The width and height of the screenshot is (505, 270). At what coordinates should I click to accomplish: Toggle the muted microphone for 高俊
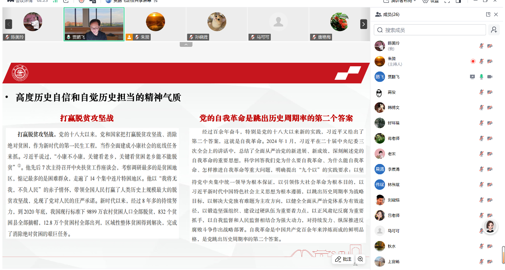pyautogui.click(x=482, y=92)
